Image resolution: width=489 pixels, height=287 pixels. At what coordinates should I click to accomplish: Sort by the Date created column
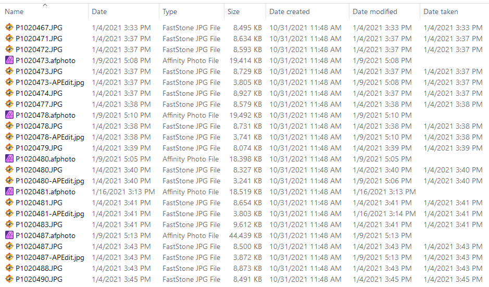[290, 12]
